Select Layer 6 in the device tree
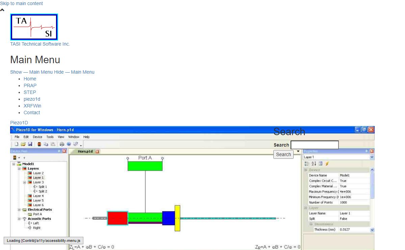The width and height of the screenshot is (405, 250). click(38, 205)
